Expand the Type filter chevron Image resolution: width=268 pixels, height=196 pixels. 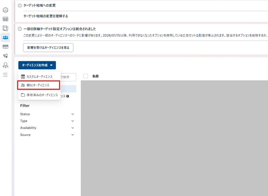(x=73, y=121)
